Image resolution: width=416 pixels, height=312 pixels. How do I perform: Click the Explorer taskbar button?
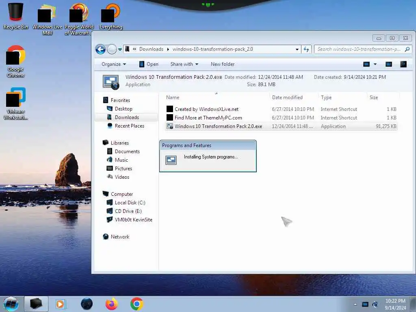[x=36, y=304]
